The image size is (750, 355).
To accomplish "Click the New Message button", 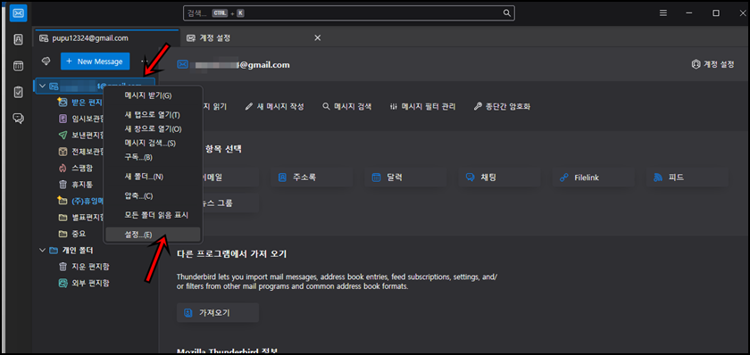I will 96,62.
